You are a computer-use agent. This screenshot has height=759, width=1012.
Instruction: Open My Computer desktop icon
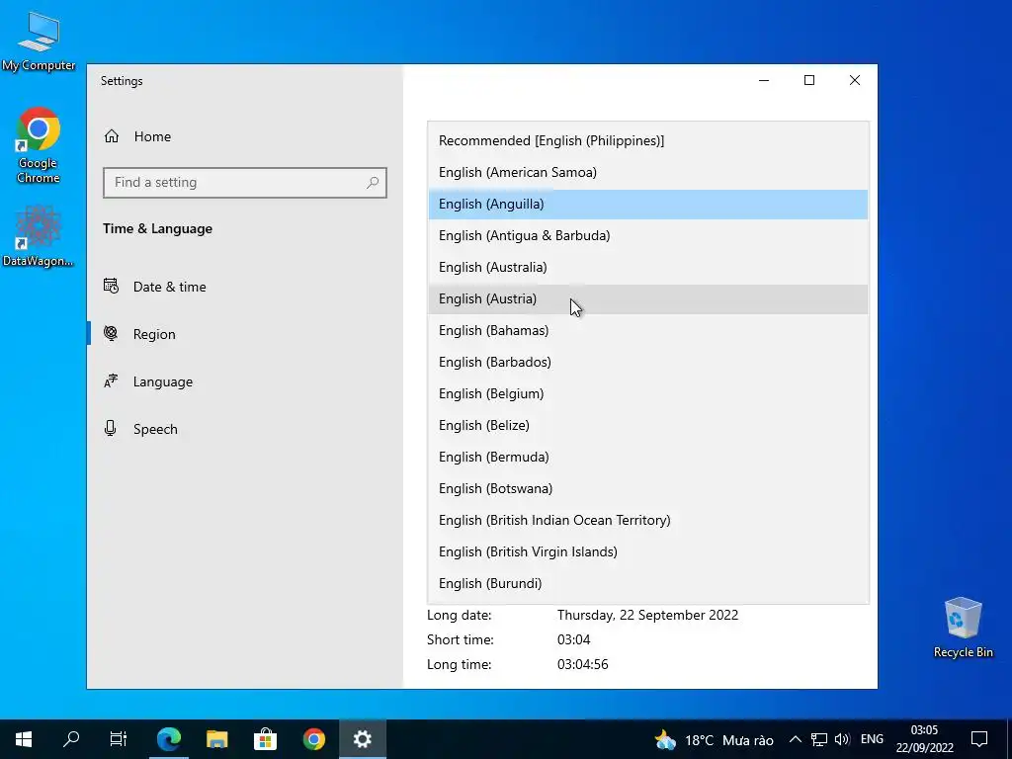tap(39, 42)
